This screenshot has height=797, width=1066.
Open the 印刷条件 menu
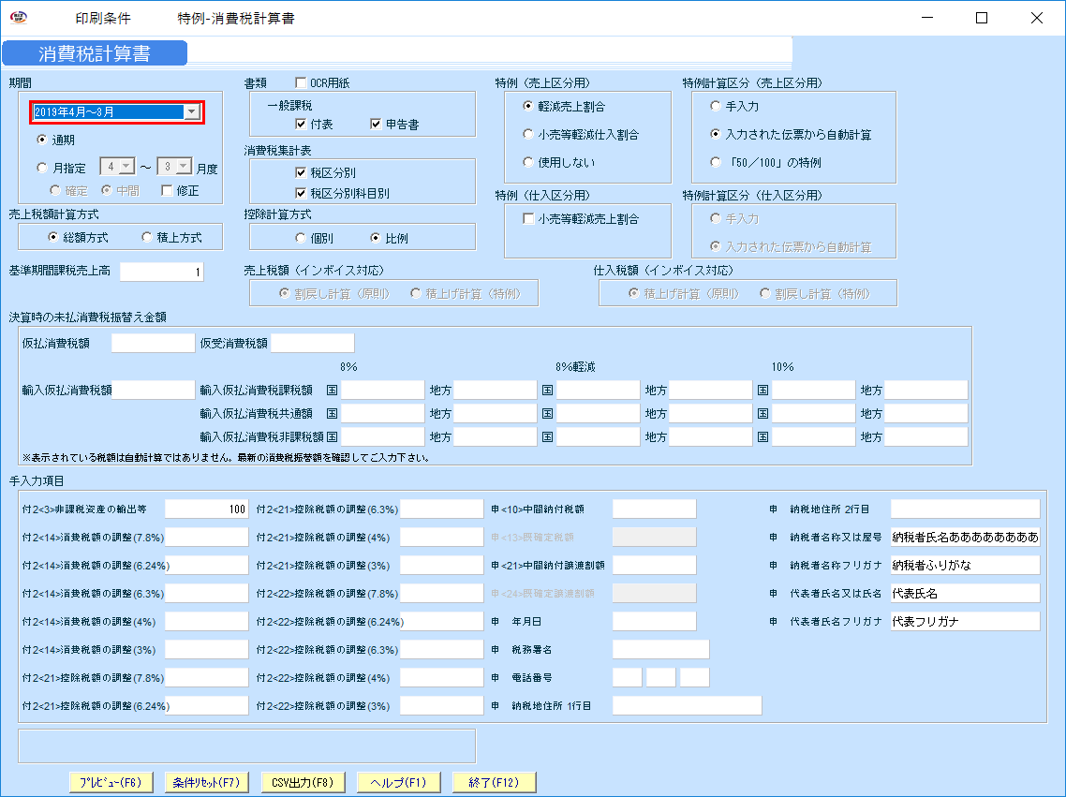(103, 17)
